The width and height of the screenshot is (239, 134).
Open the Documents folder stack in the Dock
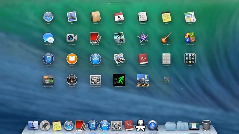tap(182, 126)
